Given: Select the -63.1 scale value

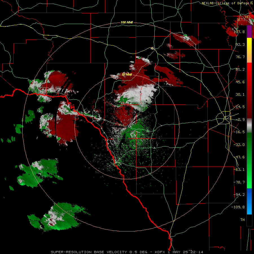Looking at the screenshot, I should pos(239,170).
